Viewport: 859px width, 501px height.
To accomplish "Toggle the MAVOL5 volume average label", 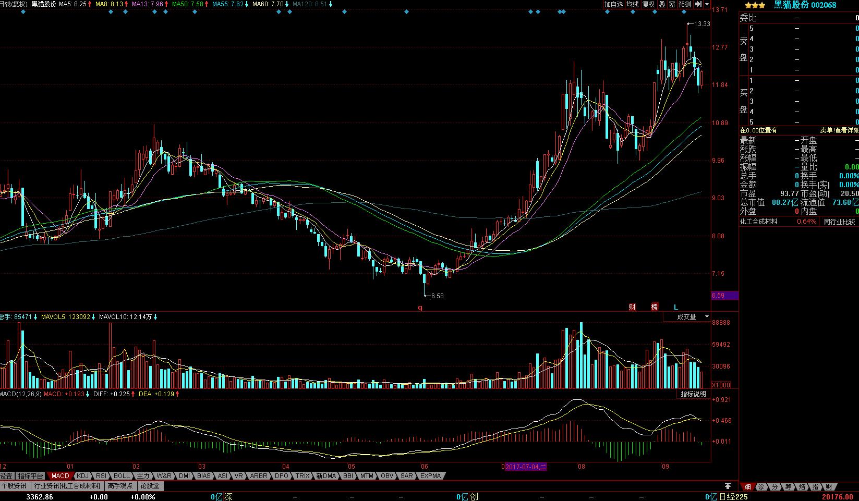I will click(69, 316).
